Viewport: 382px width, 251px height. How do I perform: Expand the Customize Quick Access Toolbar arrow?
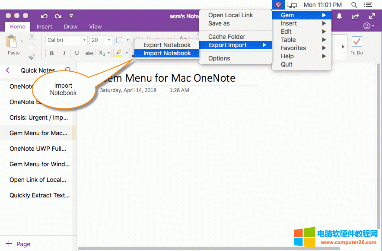coord(71,16)
